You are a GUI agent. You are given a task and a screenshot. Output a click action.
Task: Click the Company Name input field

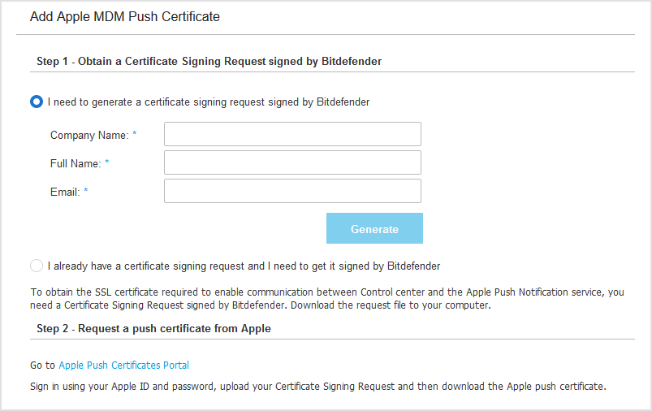tap(292, 134)
